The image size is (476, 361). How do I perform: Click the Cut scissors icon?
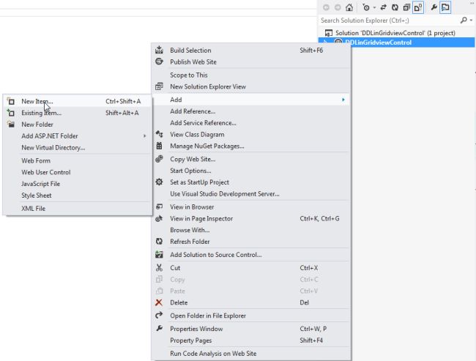click(x=159, y=267)
